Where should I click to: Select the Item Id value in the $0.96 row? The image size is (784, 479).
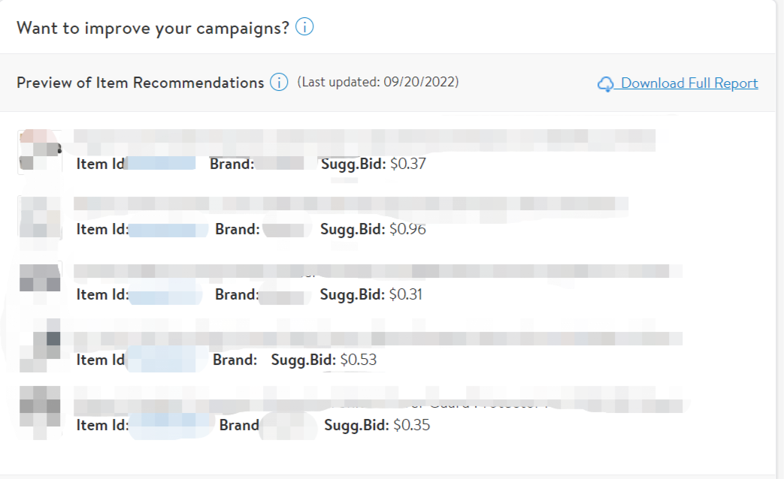click(x=168, y=229)
